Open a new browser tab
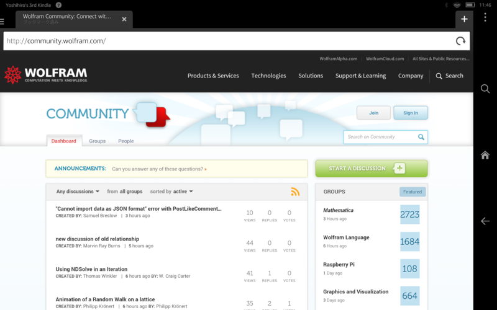497x310 pixels. tap(464, 19)
